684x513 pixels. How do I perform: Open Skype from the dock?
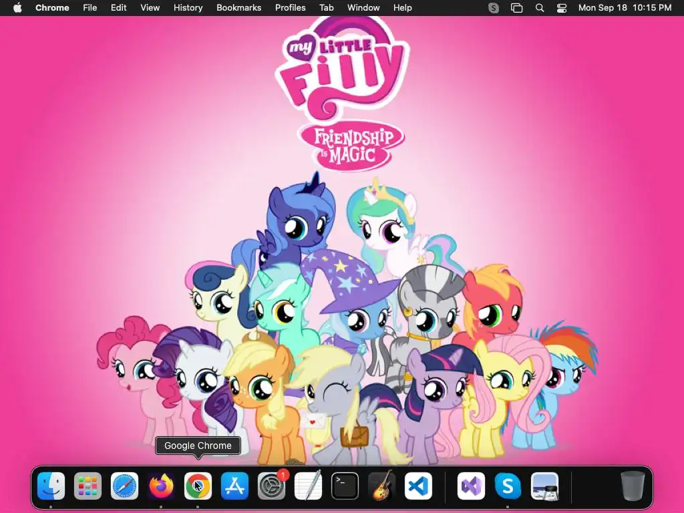(x=508, y=486)
